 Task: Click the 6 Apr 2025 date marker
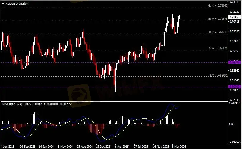pos(121,147)
